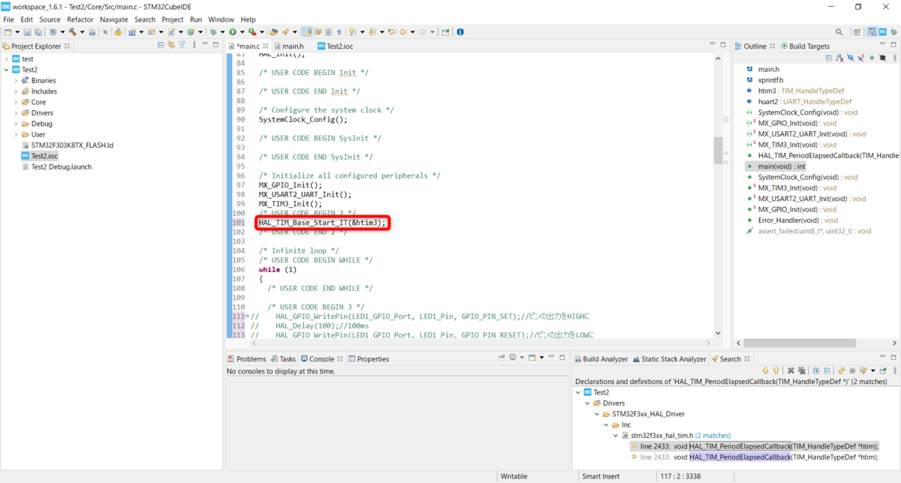Click Back navigation arrow in toolbar
Image resolution: width=901 pixels, height=483 pixels.
pos(403,32)
